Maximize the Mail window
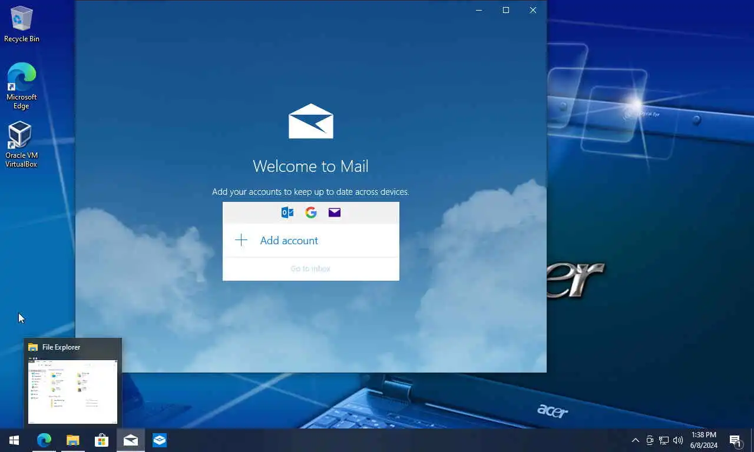The height and width of the screenshot is (452, 754). click(506, 10)
